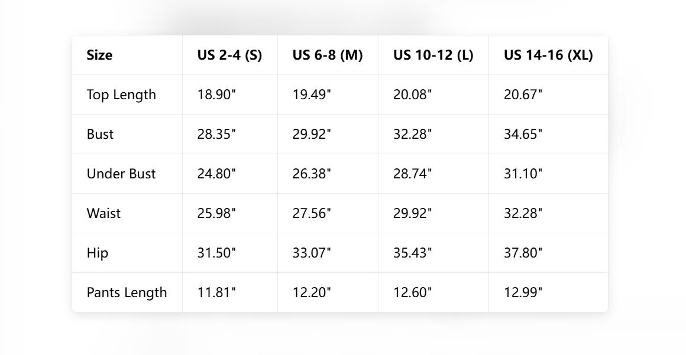Select the Hip row label
686x355 pixels.
tap(98, 253)
